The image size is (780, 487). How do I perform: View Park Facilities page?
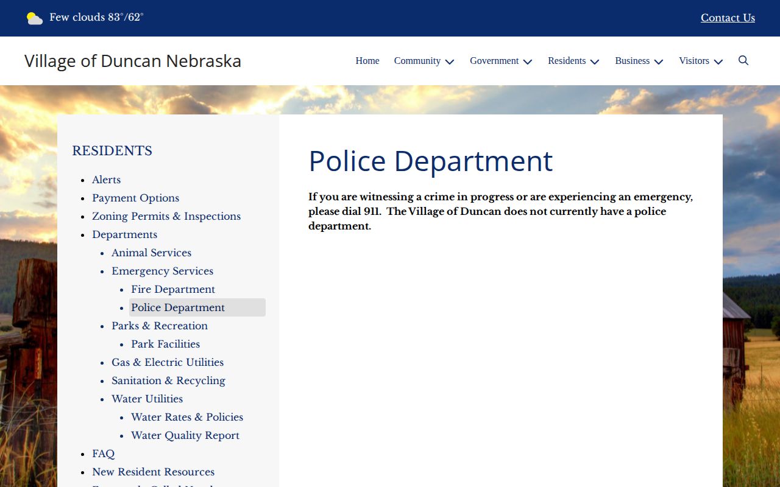click(x=166, y=344)
